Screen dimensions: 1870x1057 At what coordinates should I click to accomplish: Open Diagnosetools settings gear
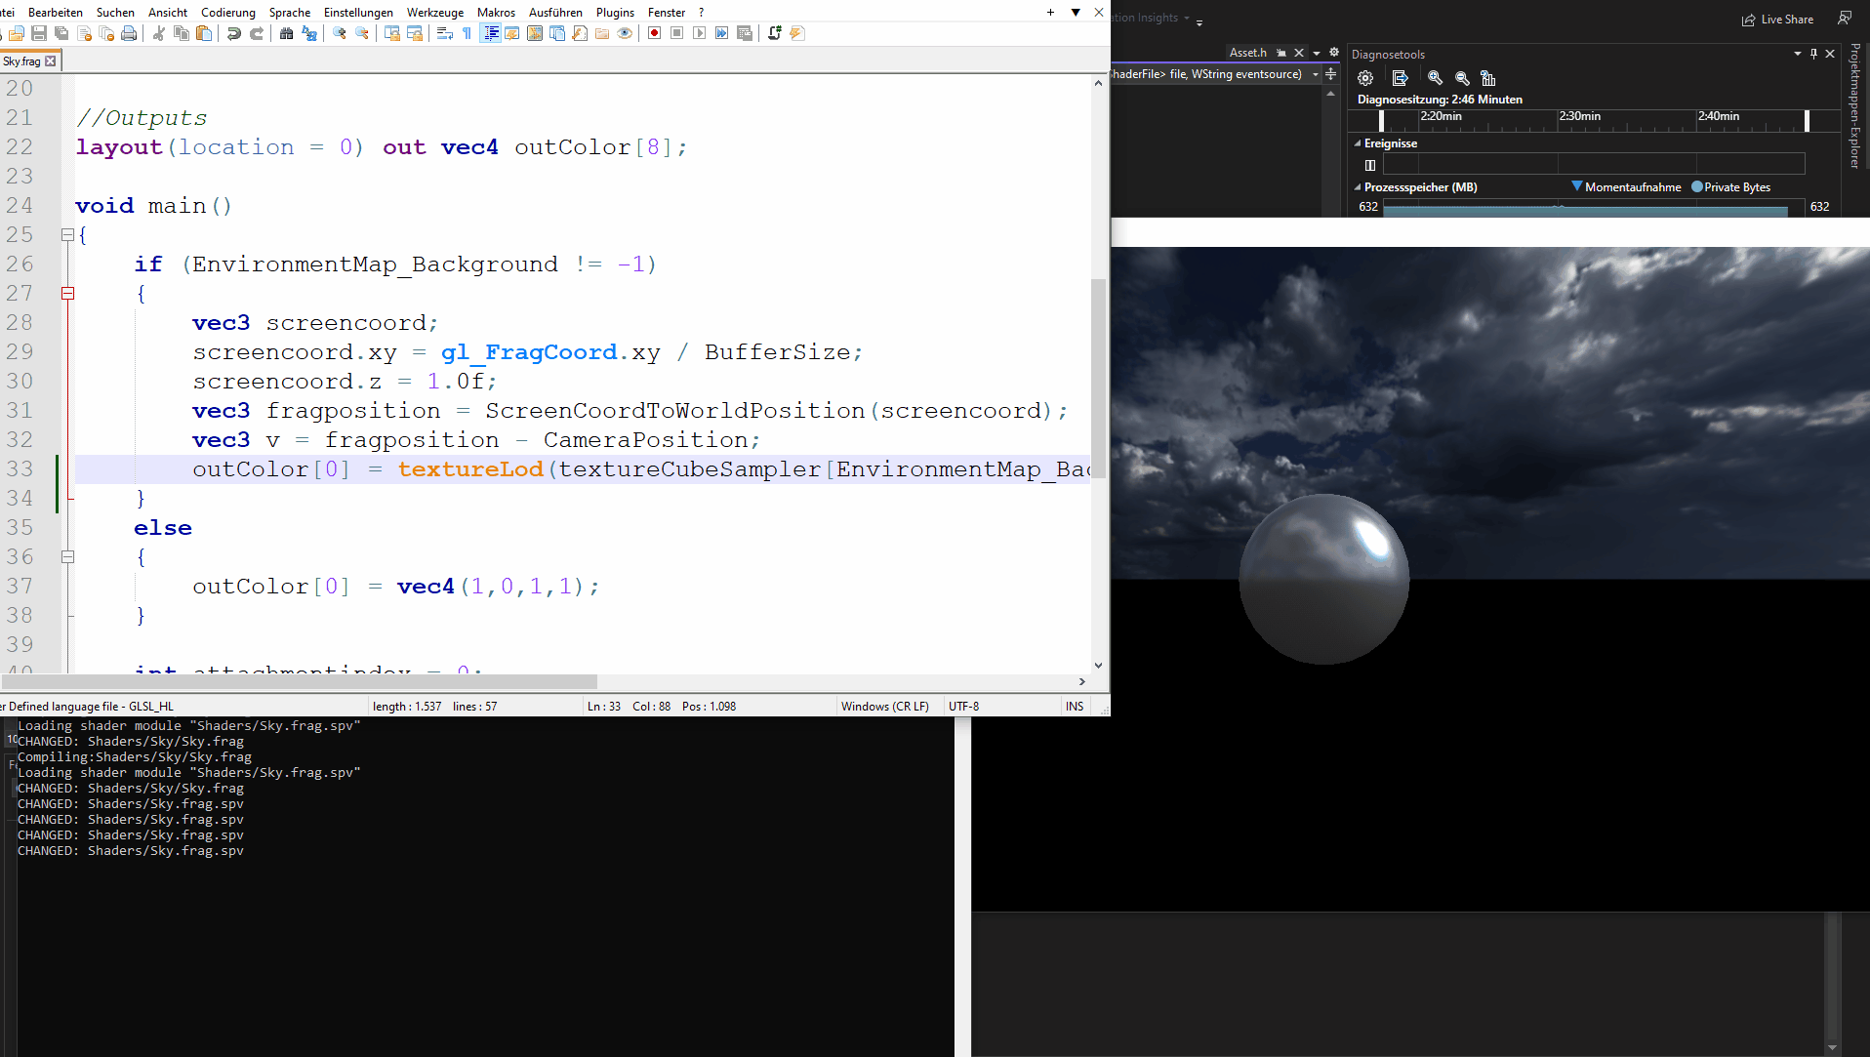(1364, 78)
